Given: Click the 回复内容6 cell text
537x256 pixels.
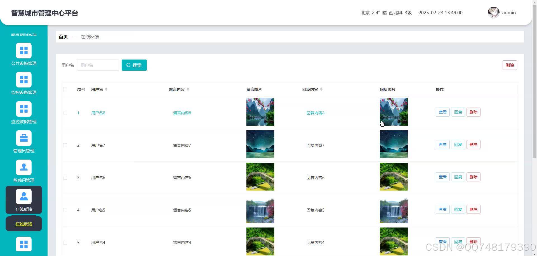Looking at the screenshot, I should coord(315,178).
